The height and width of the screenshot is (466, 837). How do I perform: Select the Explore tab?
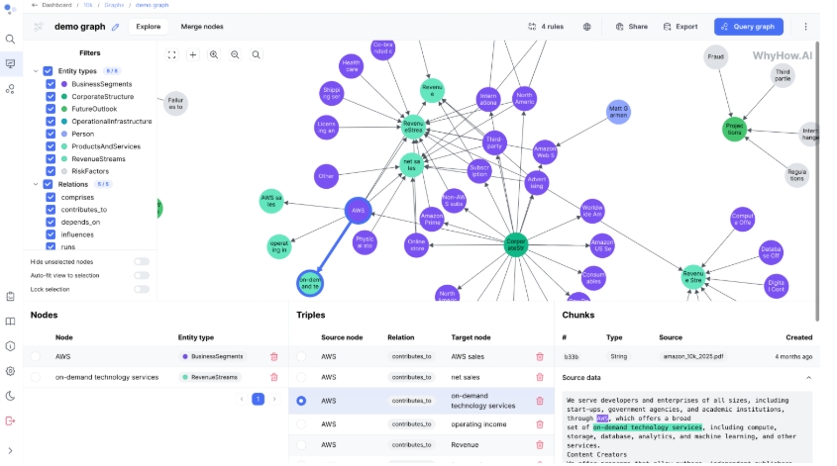pyautogui.click(x=149, y=27)
